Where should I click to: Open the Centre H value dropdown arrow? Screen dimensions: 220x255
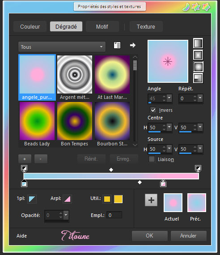(169, 127)
